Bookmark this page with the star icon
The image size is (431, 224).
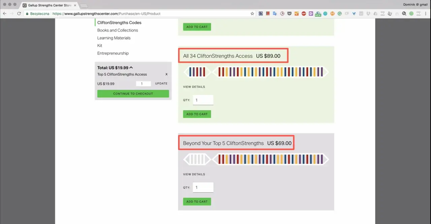(x=252, y=14)
